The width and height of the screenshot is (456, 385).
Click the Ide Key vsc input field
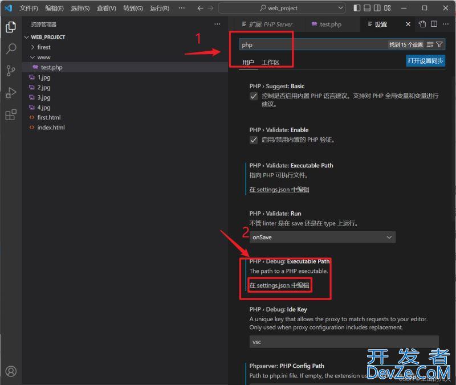(x=344, y=342)
